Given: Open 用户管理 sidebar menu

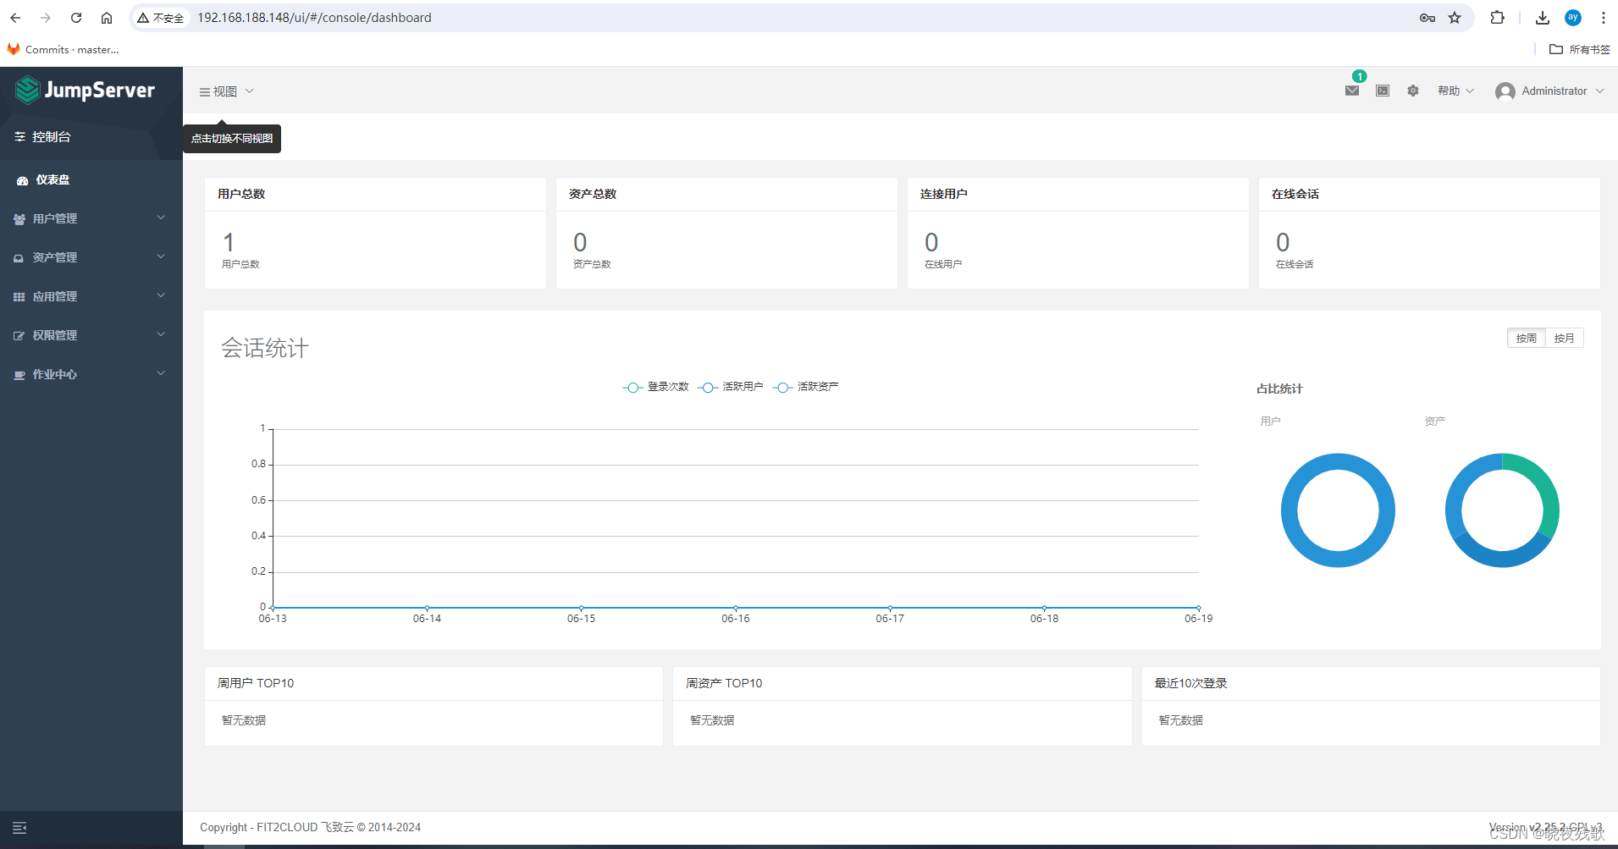Looking at the screenshot, I should coord(91,219).
